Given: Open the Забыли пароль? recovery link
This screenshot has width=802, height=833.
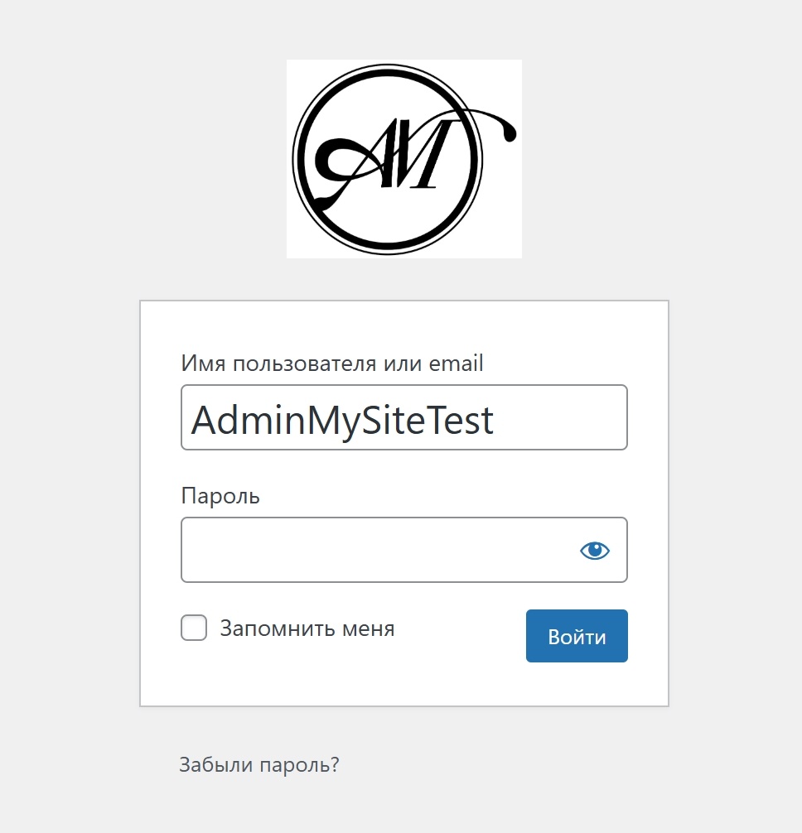Looking at the screenshot, I should [258, 764].
